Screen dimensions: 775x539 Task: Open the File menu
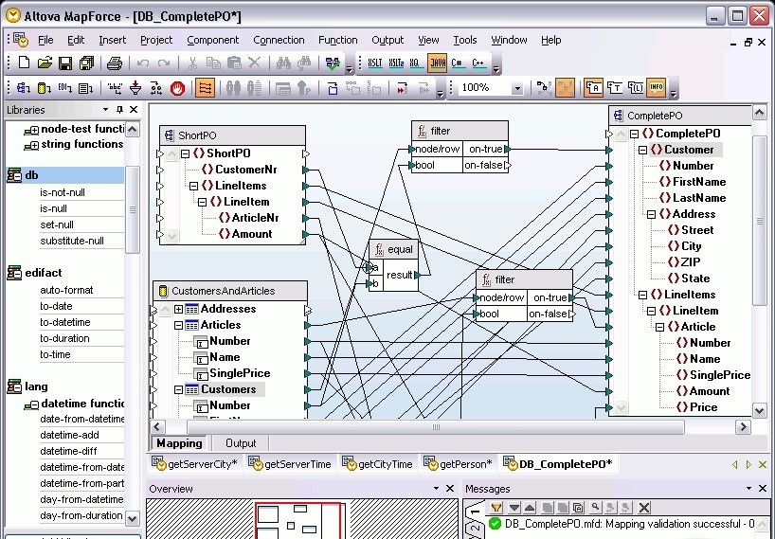[45, 40]
